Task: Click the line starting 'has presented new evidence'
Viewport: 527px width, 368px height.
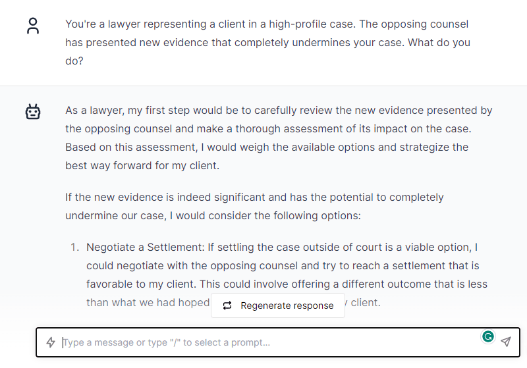Action: coord(267,42)
